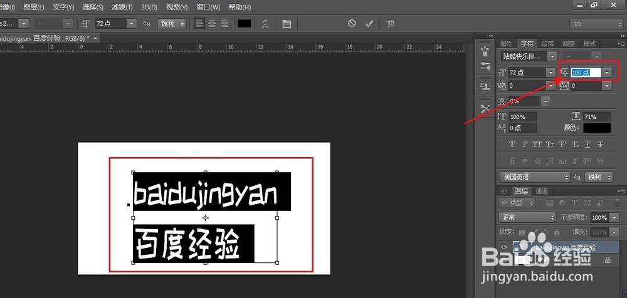Open the 窗口(W) menu

click(x=208, y=7)
